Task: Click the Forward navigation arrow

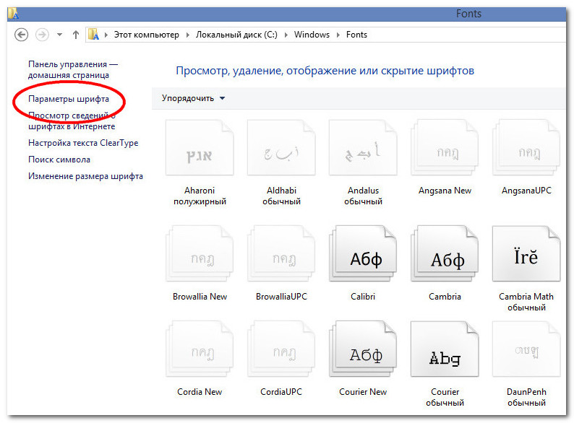Action: coord(42,35)
